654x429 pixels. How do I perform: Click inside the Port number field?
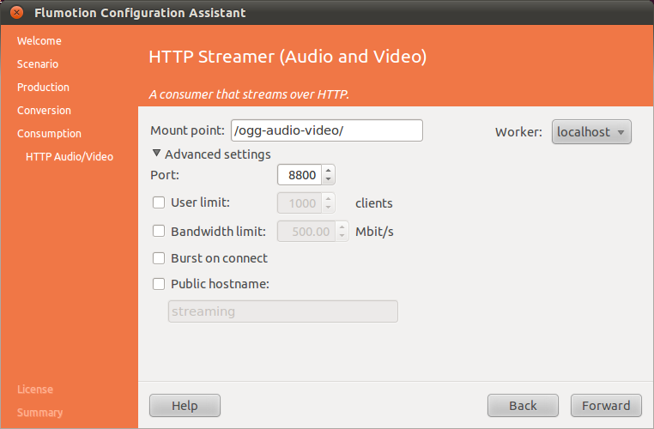pyautogui.click(x=299, y=175)
